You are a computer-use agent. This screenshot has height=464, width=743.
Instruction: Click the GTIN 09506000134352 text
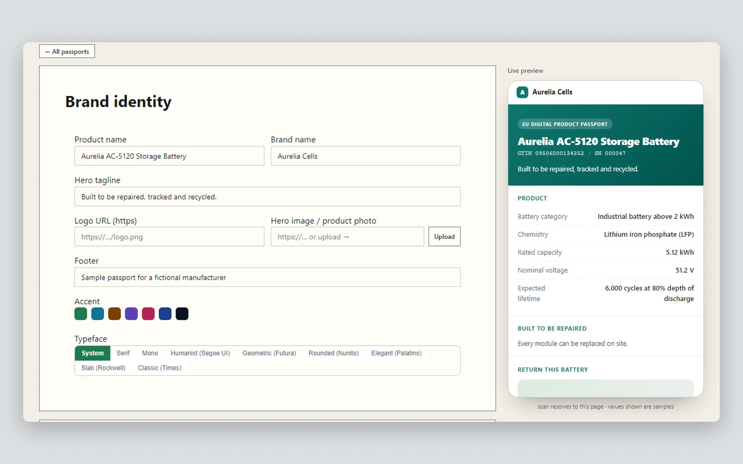tap(551, 153)
